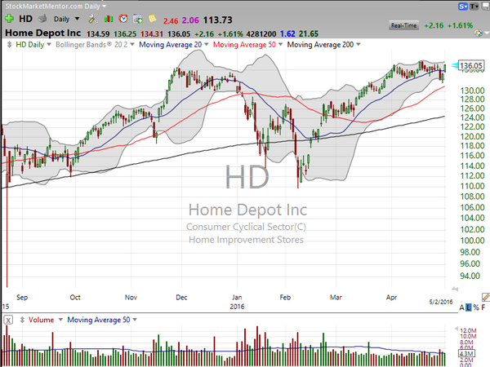Click the blue 1.62 value in header

(x=287, y=34)
